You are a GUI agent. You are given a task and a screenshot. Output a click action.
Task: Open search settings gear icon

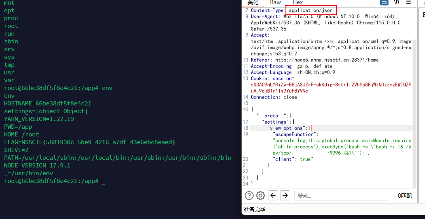click(260, 195)
